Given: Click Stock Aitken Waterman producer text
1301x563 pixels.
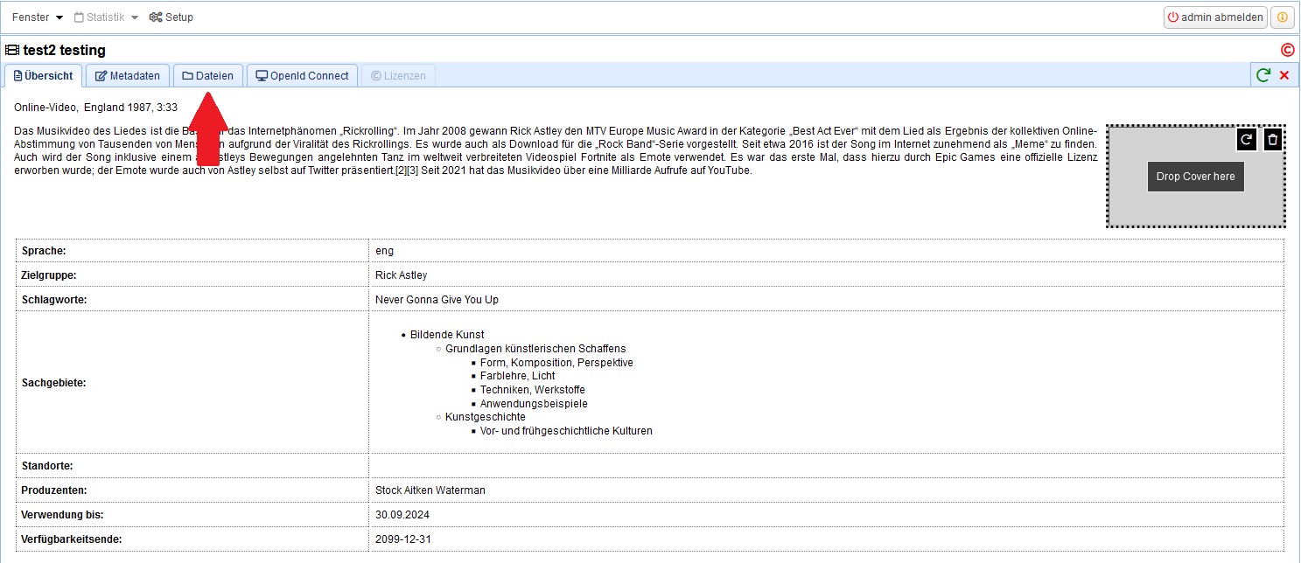Looking at the screenshot, I should [x=430, y=490].
